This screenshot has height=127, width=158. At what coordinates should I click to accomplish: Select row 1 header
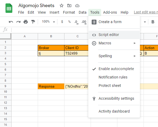6,42
